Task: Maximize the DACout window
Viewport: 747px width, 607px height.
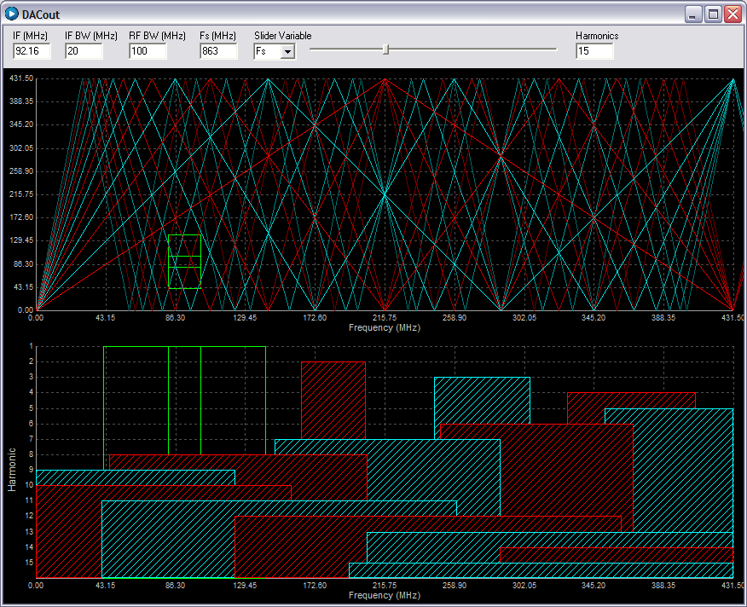Action: click(713, 14)
